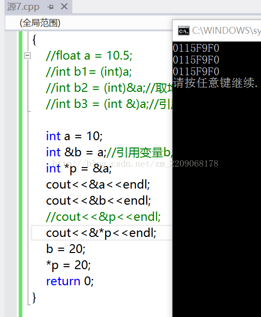Click the third console output 0115F9F0
This screenshot has height=317, width=261.
pyautogui.click(x=196, y=72)
